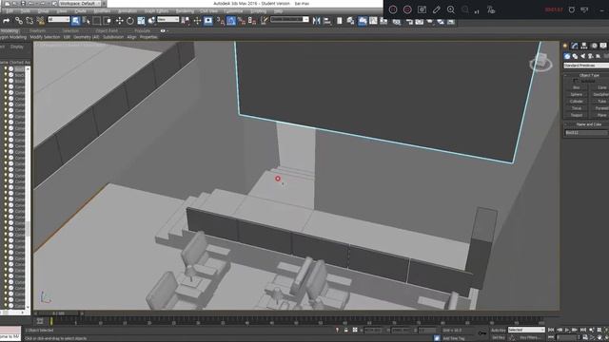This screenshot has width=609, height=342.
Task: Click the Select and Manipulate icon
Action: [197, 21]
